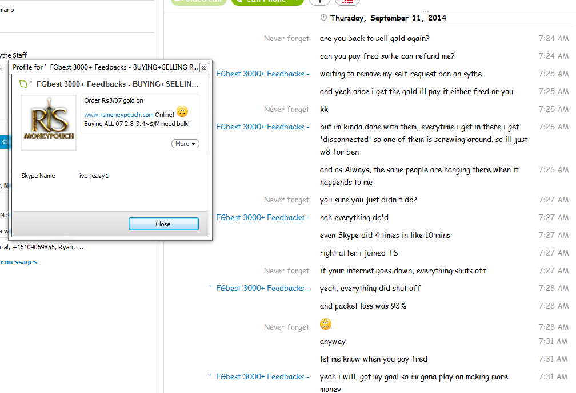Viewport: 576px width, 393px height.
Task: Open the older messages link
Action: (19, 262)
